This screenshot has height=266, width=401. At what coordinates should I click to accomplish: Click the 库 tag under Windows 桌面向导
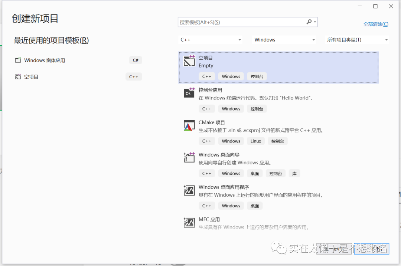point(294,173)
